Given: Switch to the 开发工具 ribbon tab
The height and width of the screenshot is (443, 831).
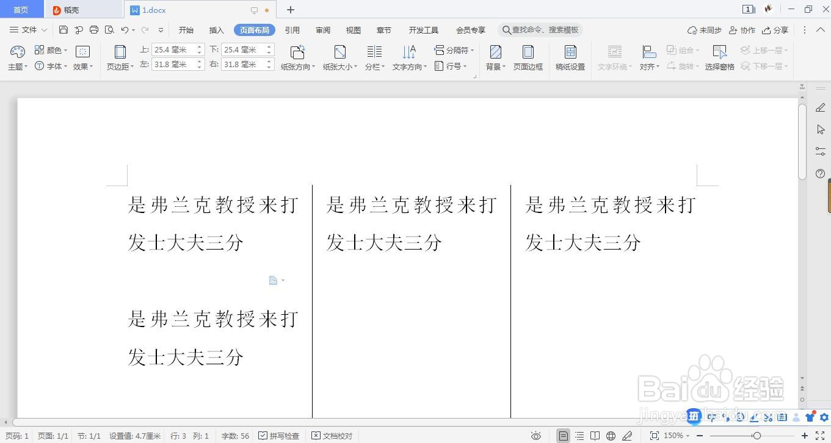Looking at the screenshot, I should [x=424, y=30].
